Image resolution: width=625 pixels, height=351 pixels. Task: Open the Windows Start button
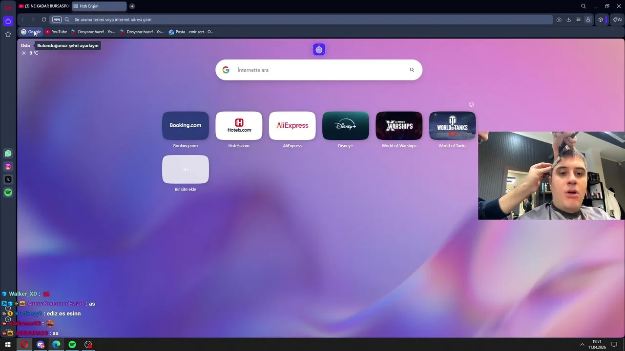click(x=8, y=345)
